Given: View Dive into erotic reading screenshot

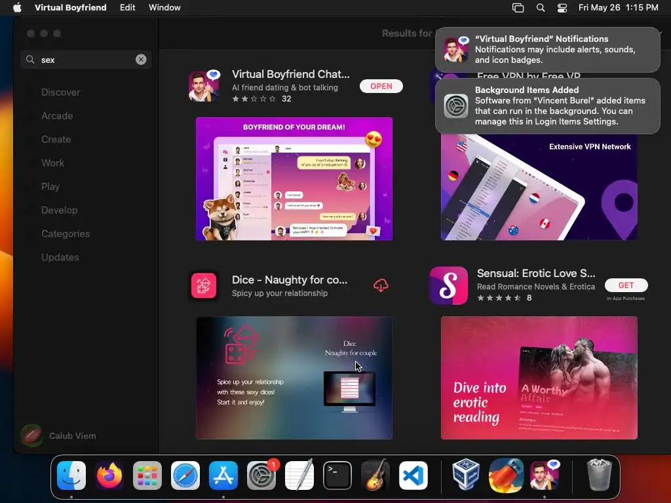Looking at the screenshot, I should point(539,378).
